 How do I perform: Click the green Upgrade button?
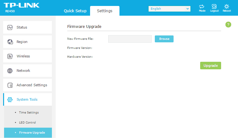click(x=210, y=66)
